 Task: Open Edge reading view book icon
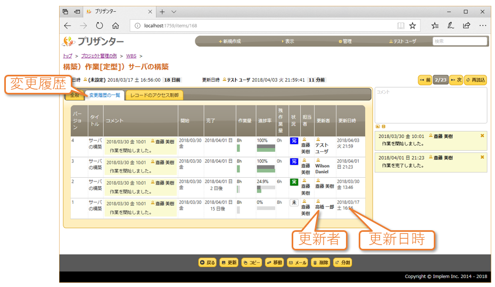click(400, 25)
